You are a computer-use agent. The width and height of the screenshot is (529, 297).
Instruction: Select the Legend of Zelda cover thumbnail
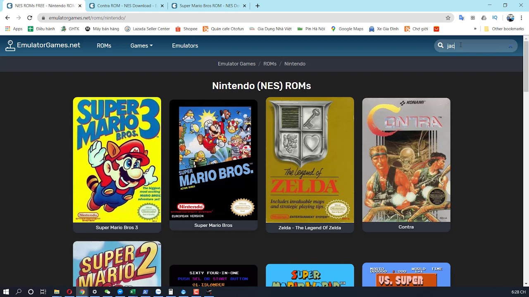pyautogui.click(x=310, y=160)
